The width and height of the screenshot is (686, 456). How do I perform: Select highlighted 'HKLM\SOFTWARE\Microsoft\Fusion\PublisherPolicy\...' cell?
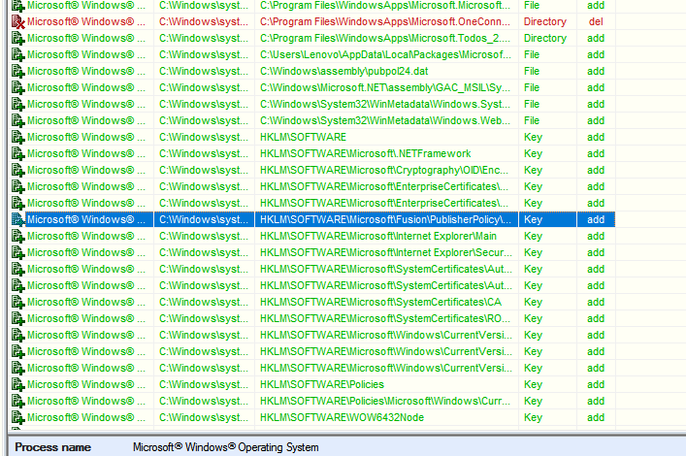point(385,219)
